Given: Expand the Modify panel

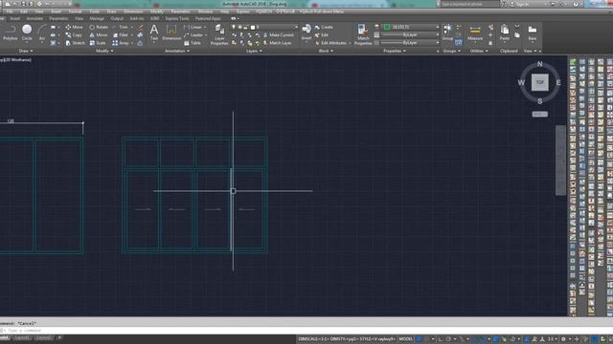Looking at the screenshot, I should (104, 51).
